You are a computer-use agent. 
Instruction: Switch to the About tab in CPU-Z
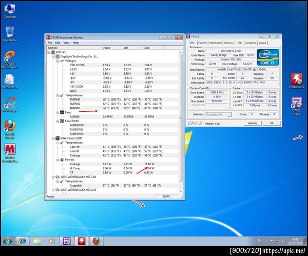tap(262, 43)
